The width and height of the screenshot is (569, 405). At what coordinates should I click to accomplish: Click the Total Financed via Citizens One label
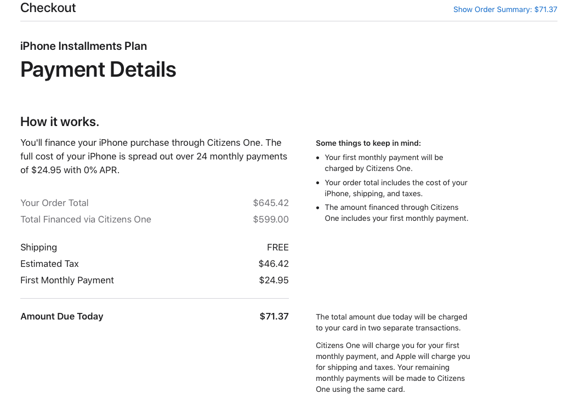(x=86, y=219)
